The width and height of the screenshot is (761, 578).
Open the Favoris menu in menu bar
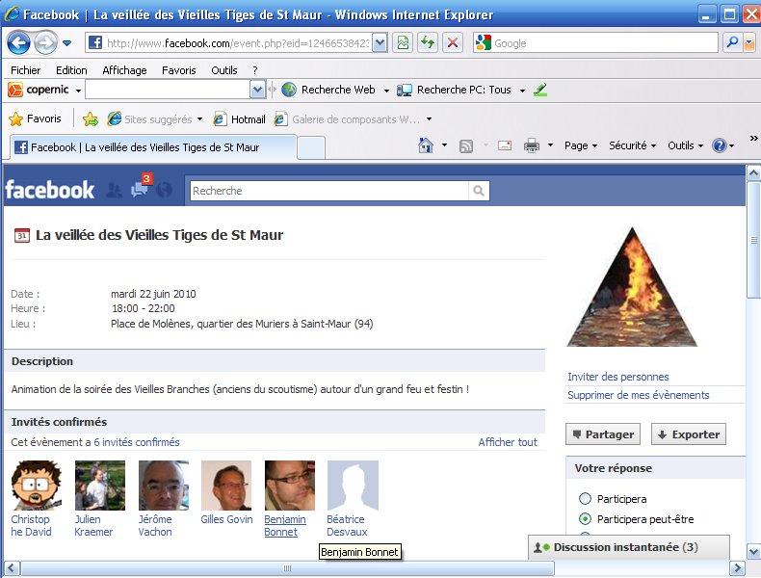(x=178, y=70)
